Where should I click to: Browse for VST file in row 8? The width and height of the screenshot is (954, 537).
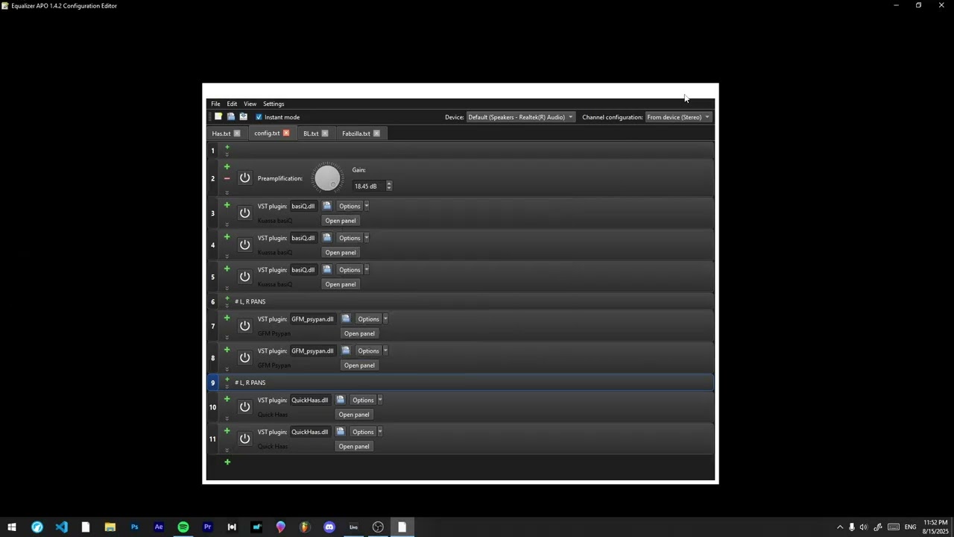(x=346, y=351)
